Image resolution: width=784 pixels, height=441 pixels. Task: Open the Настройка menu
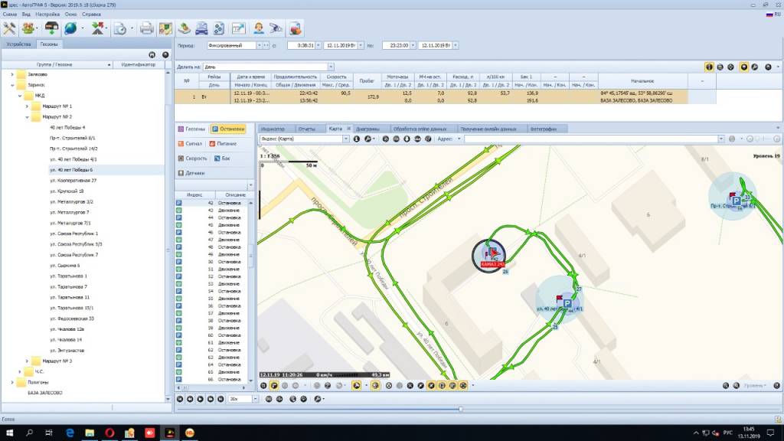tap(47, 15)
